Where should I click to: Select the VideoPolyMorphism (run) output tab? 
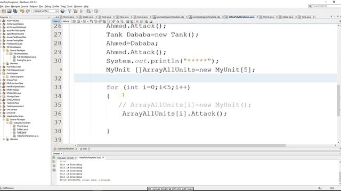click(90, 158)
